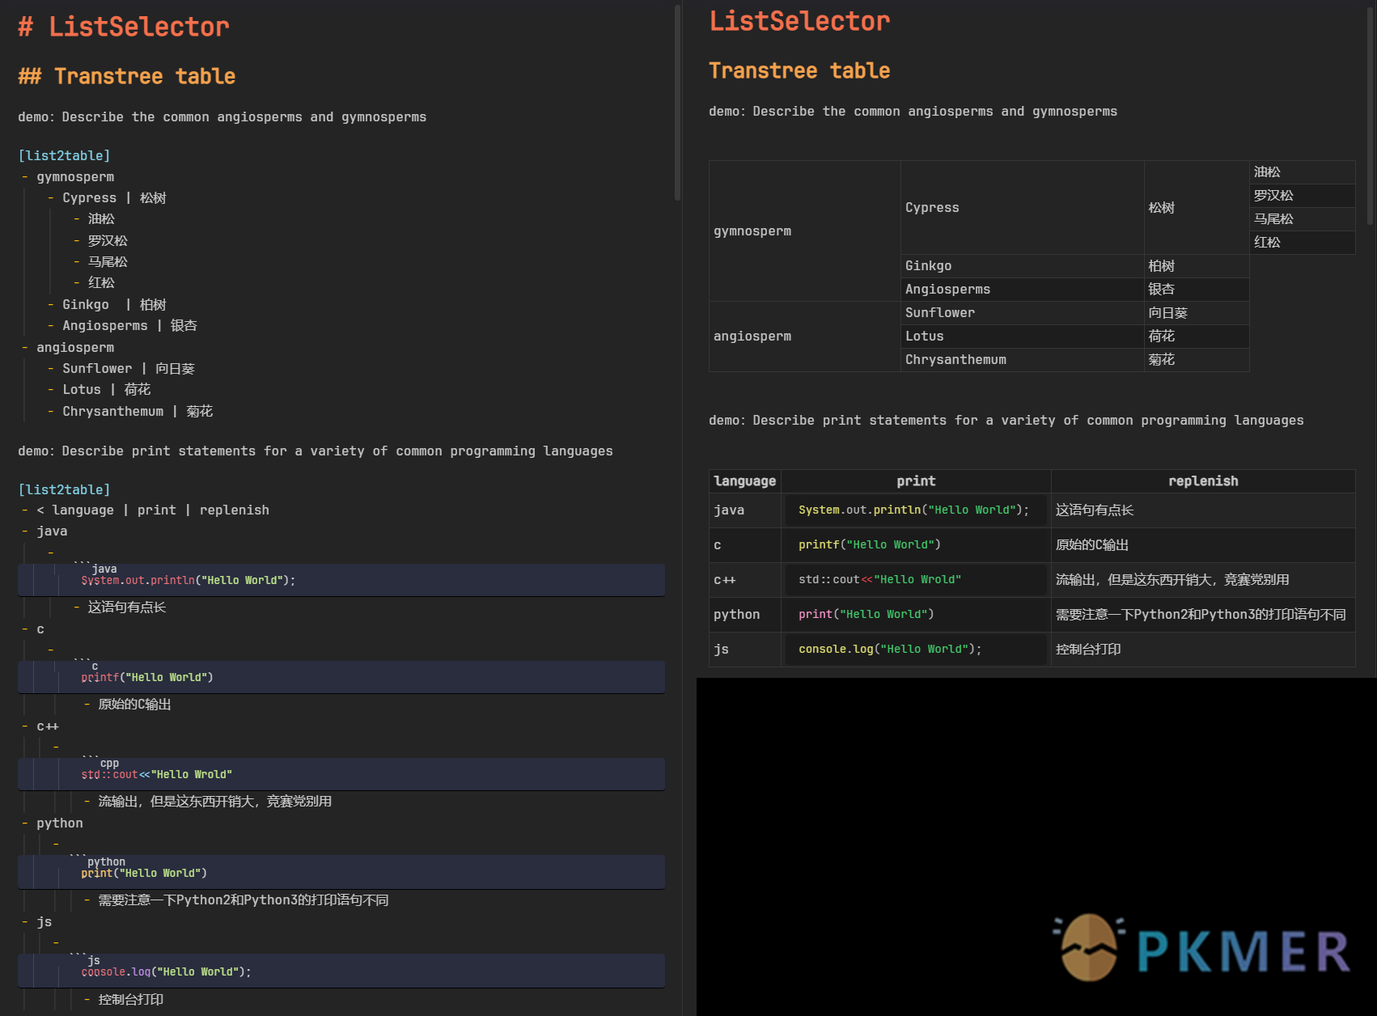
Task: Click the print("Hello World") python line in editor
Action: click(x=144, y=873)
